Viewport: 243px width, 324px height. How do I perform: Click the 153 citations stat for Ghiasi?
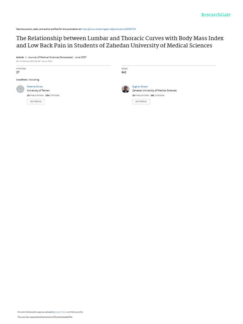[52, 96]
